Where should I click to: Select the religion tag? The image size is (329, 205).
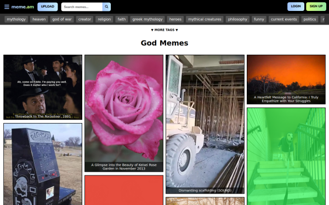(x=104, y=19)
